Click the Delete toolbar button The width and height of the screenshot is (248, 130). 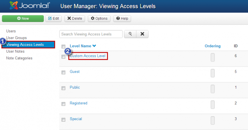(x=75, y=18)
